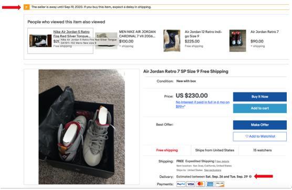Open shipping See details link

pyautogui.click(x=223, y=161)
